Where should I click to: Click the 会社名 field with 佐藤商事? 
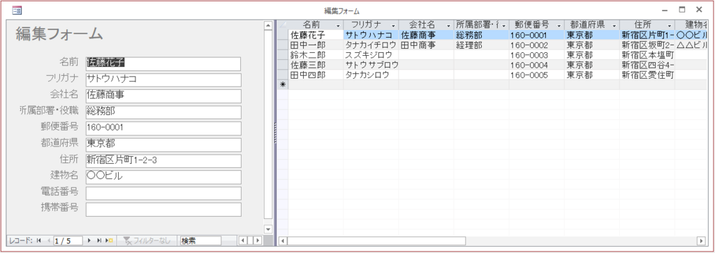click(163, 96)
